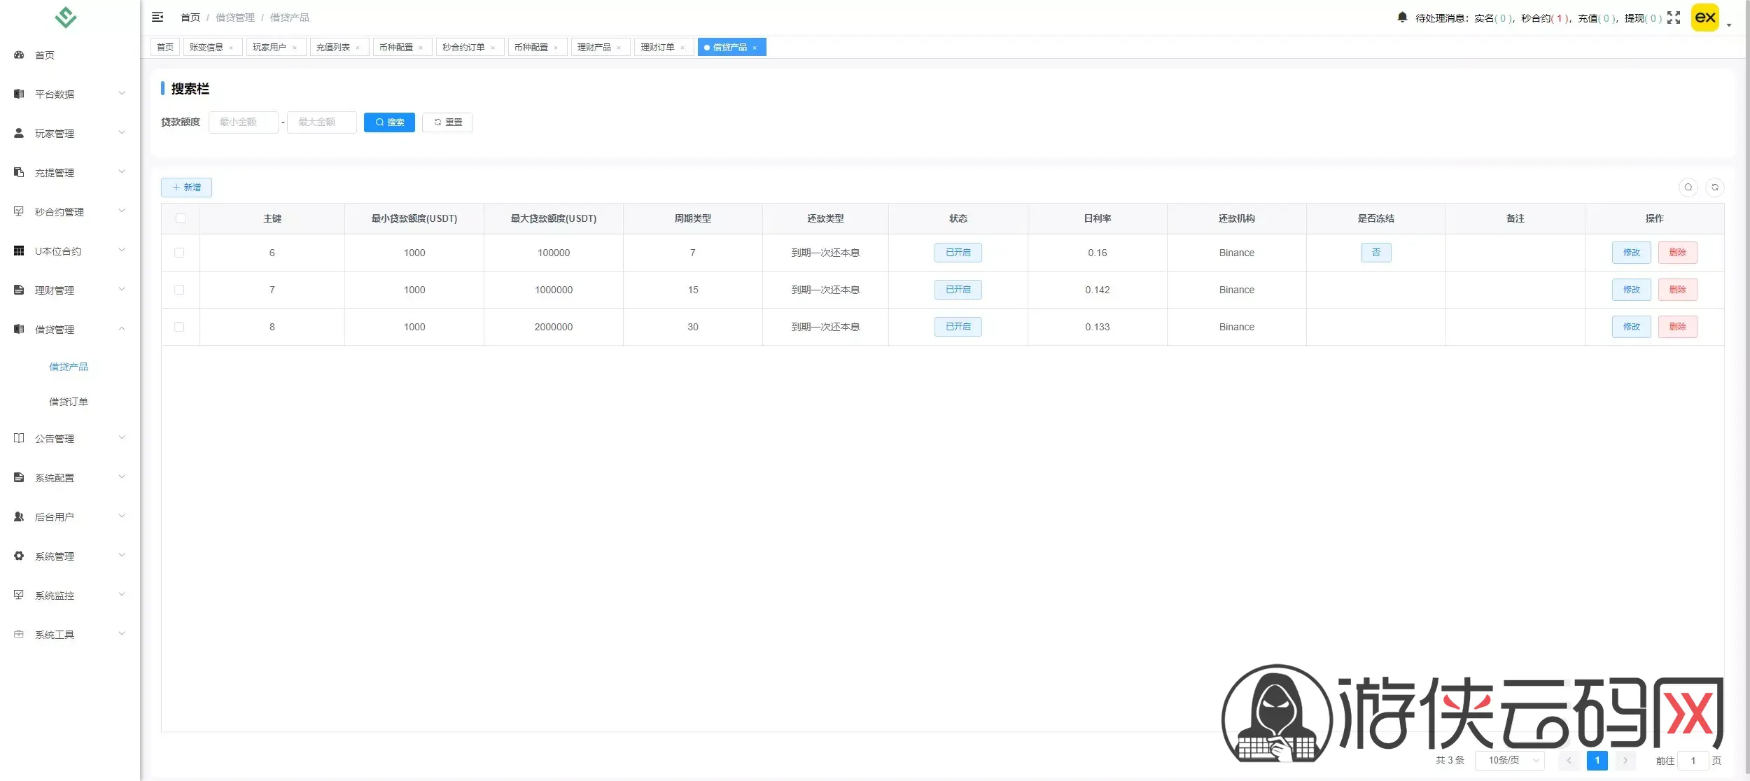Screen dimensions: 1750x781
Task: Check the checkbox for row with key 8
Action: point(179,327)
